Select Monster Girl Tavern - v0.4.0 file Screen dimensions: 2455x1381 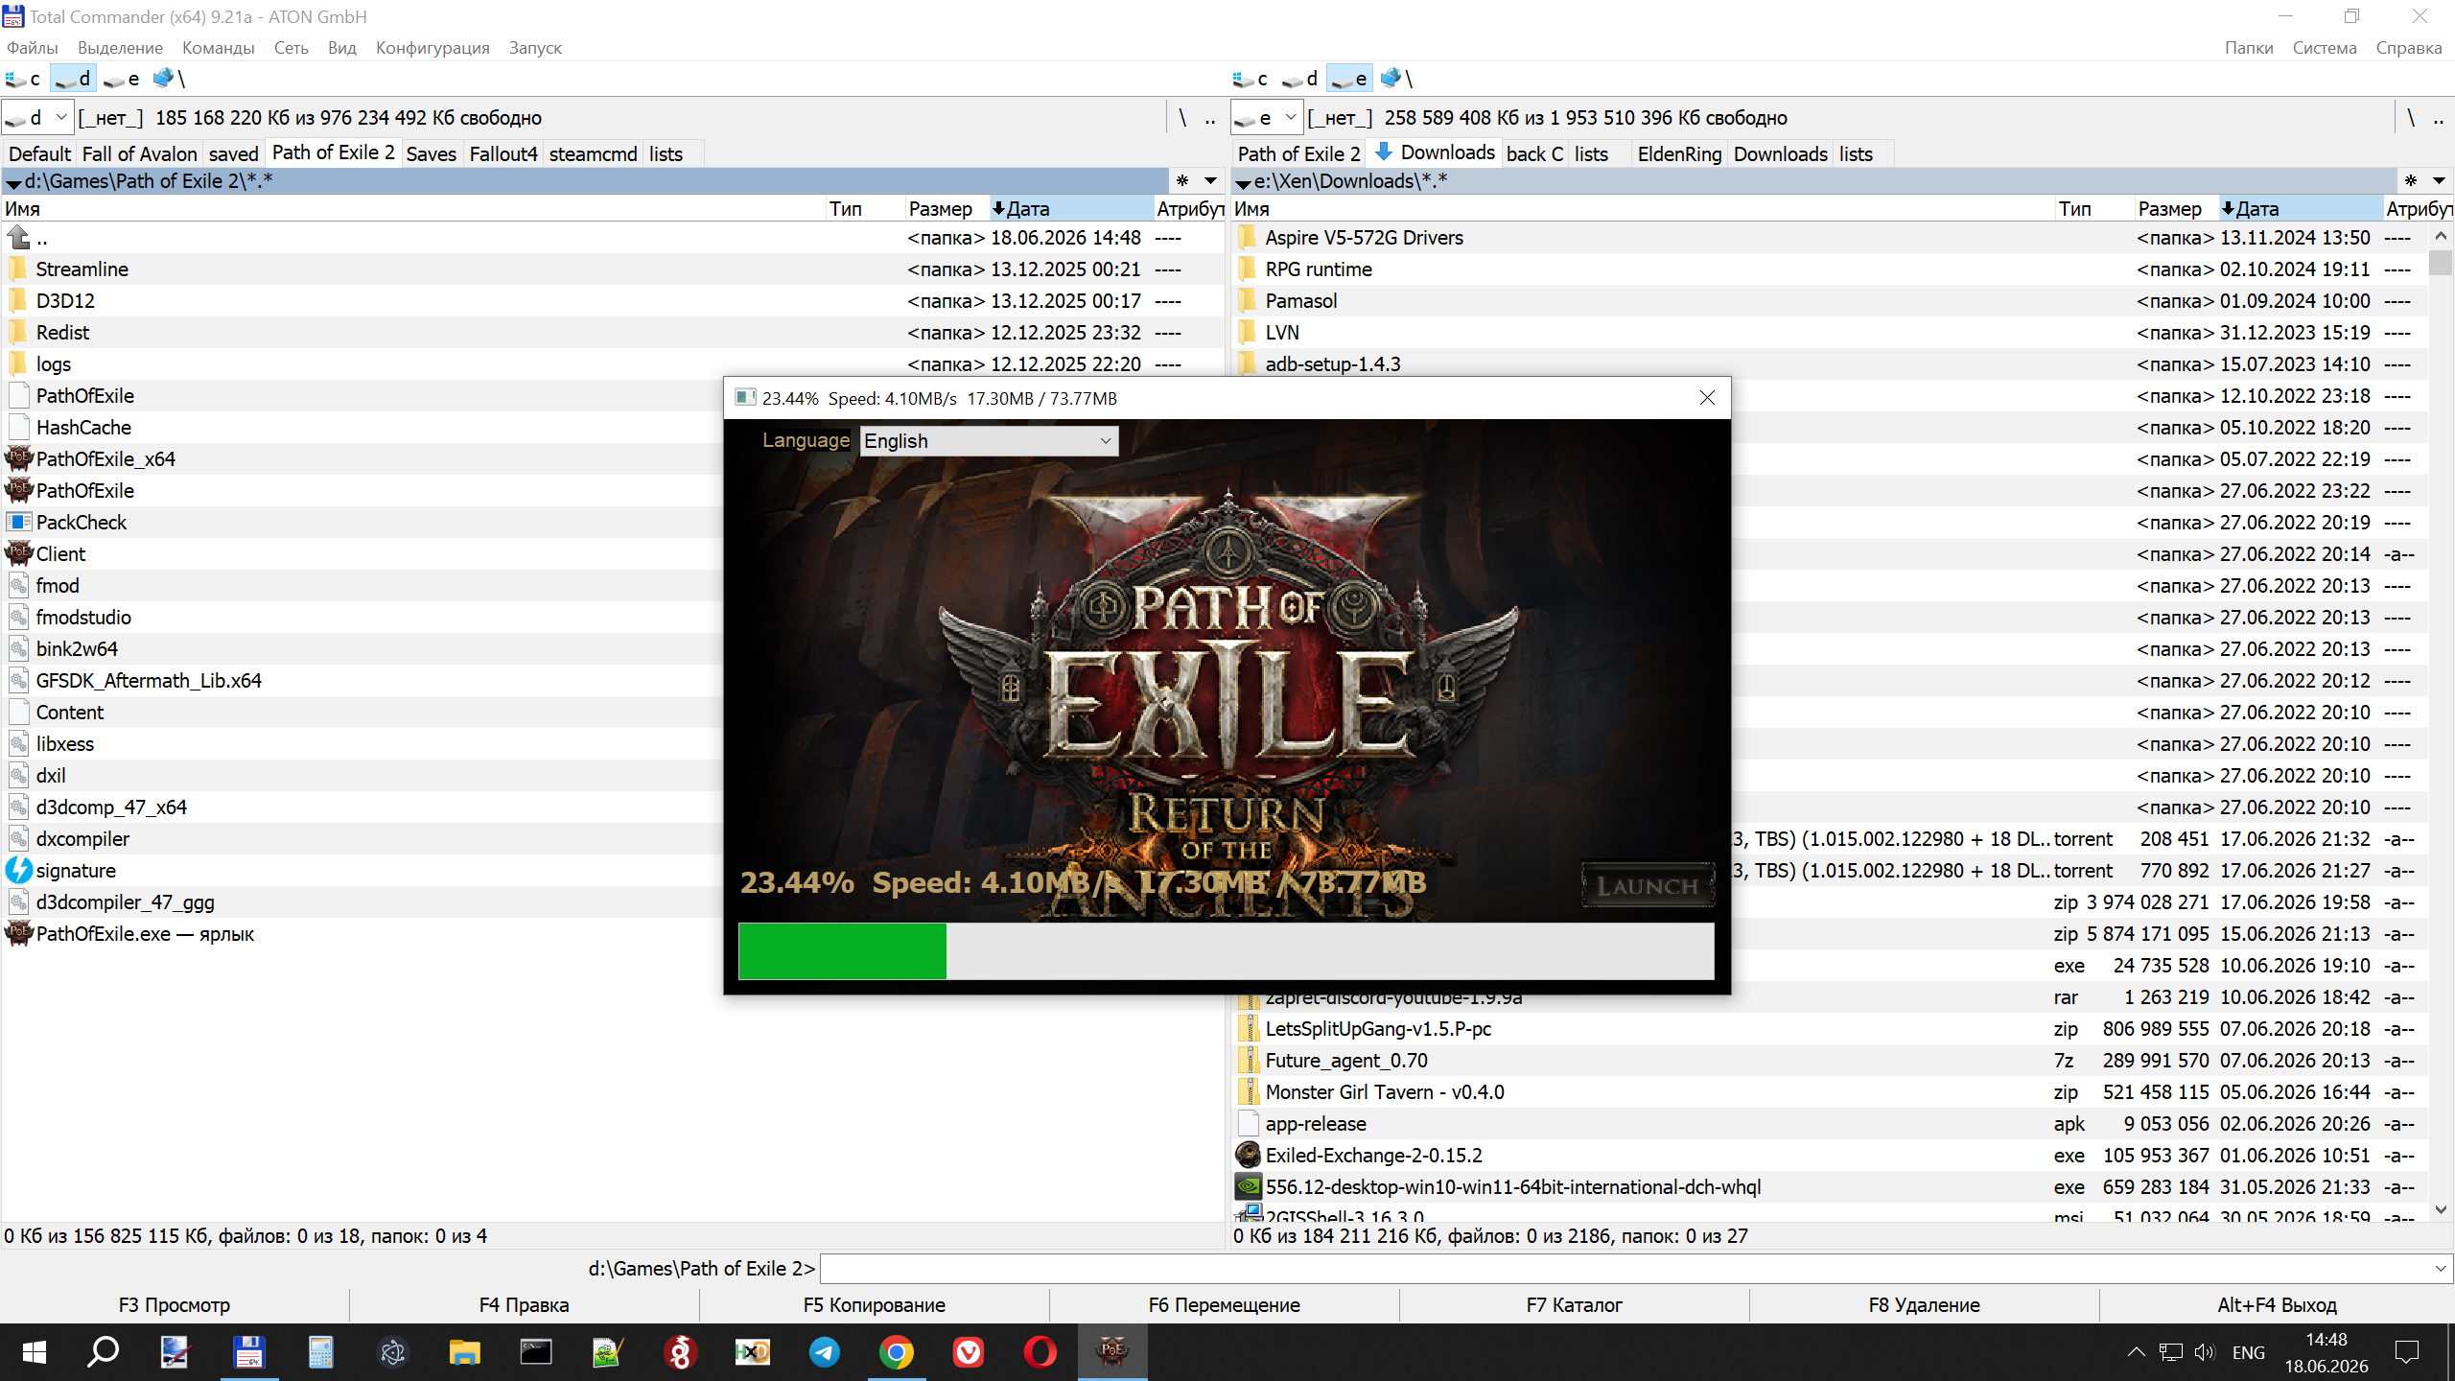click(1831, 1091)
